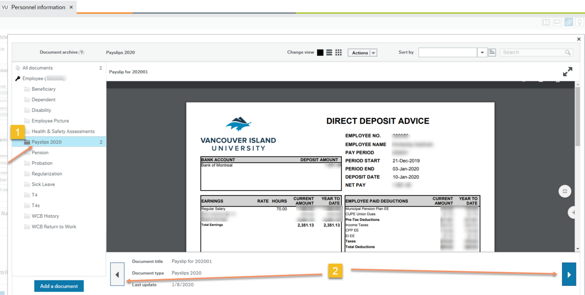Switch document list to grid view
Screen dimensions: 585x295
[338, 53]
